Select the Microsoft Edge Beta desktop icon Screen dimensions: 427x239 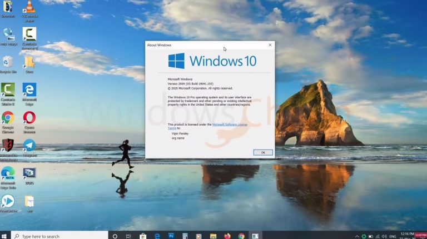point(8,178)
